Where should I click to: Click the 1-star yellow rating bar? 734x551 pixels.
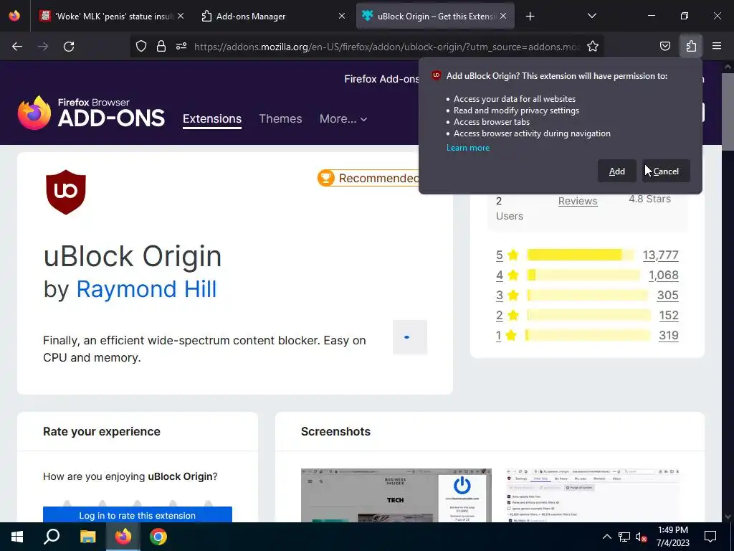[x=588, y=336]
